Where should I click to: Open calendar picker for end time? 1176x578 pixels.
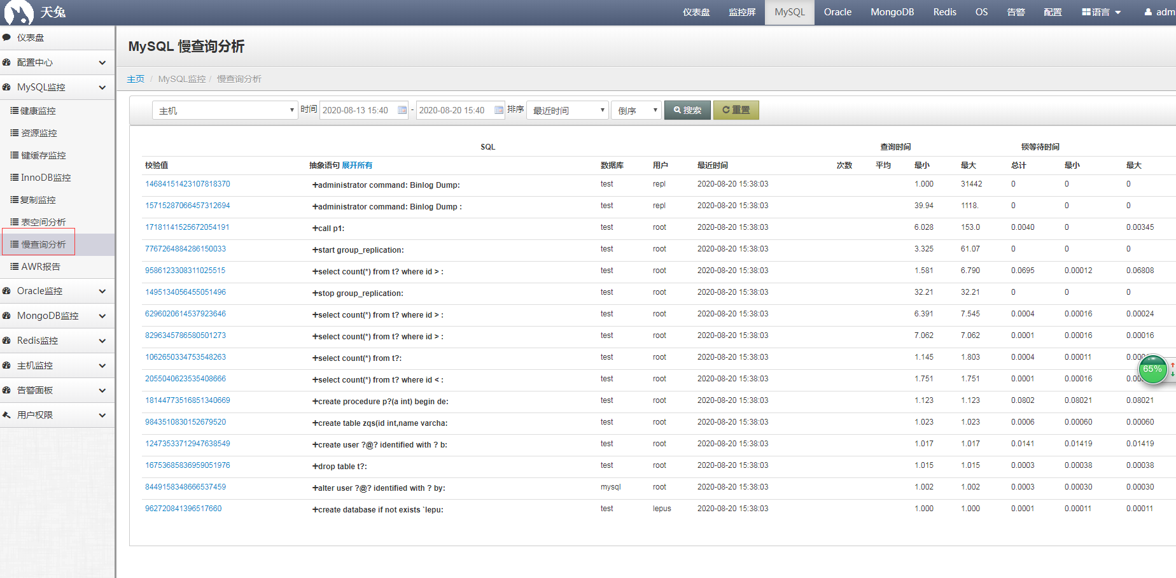click(x=499, y=110)
